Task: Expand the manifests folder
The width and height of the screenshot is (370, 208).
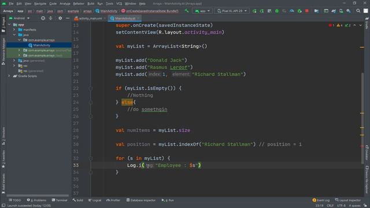Action: [14, 29]
